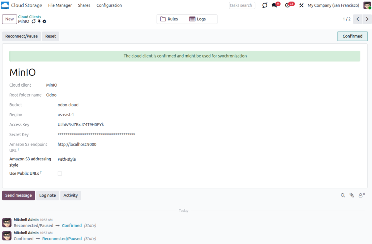Edit the MinIO title name field

tap(22, 72)
